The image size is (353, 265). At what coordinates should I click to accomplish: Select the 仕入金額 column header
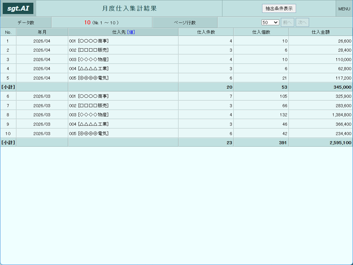click(x=321, y=32)
